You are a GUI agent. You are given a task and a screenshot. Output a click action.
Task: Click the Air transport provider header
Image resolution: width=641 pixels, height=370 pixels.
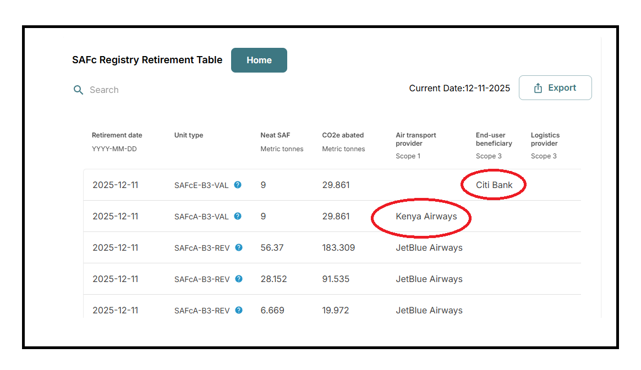[416, 139]
